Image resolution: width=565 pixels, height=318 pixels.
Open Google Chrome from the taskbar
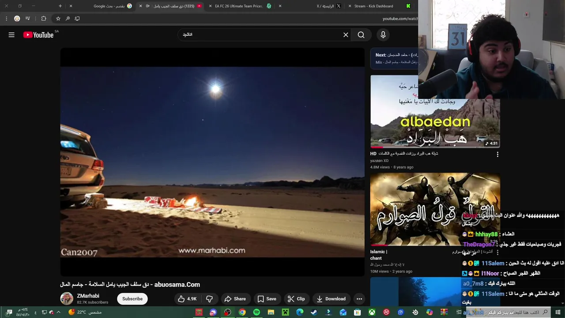coord(242,312)
